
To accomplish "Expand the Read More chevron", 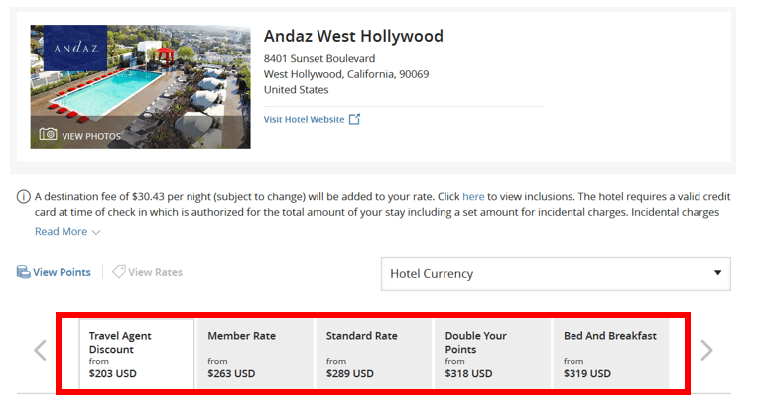I will coord(96,232).
